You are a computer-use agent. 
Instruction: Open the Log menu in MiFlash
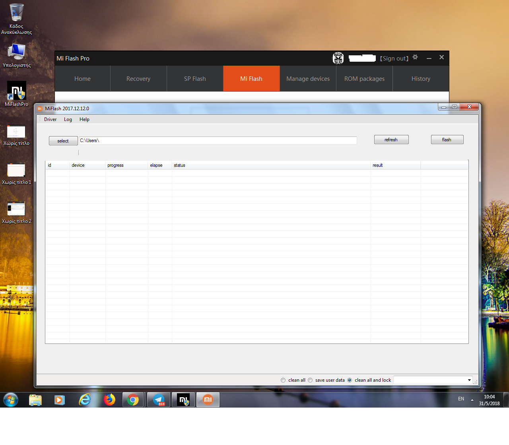tap(68, 119)
